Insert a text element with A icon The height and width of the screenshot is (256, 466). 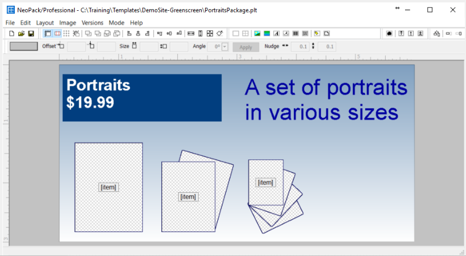(x=276, y=34)
